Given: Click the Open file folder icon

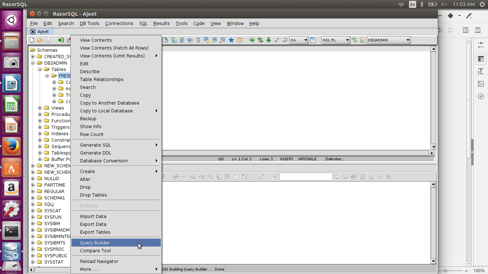Looking at the screenshot, I should 40,40.
